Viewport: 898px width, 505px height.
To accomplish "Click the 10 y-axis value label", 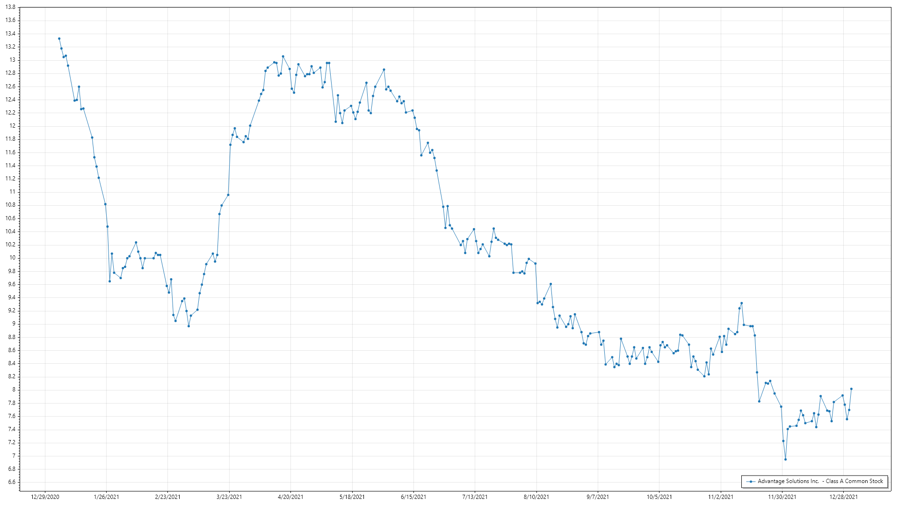I will 13,258.
